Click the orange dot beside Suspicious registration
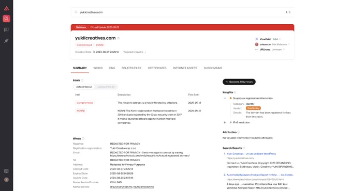 tap(230, 98)
